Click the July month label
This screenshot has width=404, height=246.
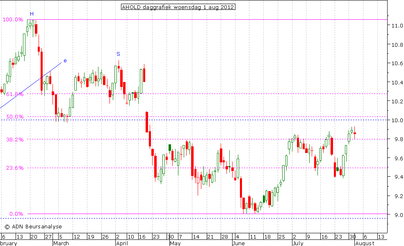298,243
